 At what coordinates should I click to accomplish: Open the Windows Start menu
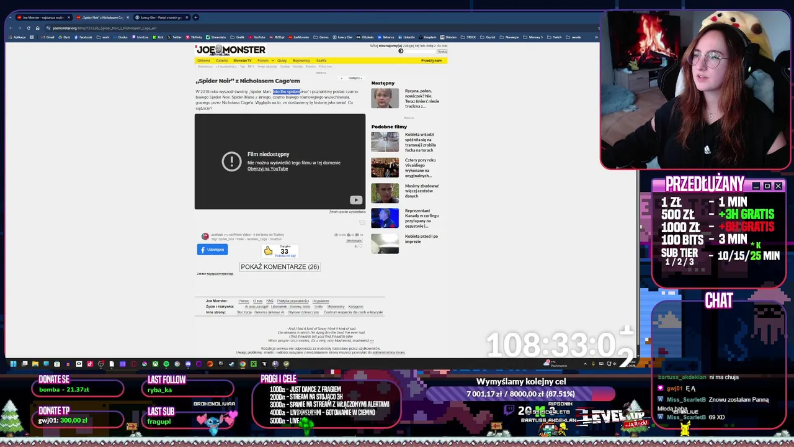[13, 364]
